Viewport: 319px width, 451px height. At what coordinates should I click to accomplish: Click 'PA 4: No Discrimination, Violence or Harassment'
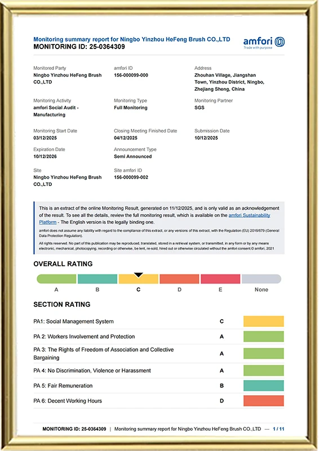pos(92,370)
